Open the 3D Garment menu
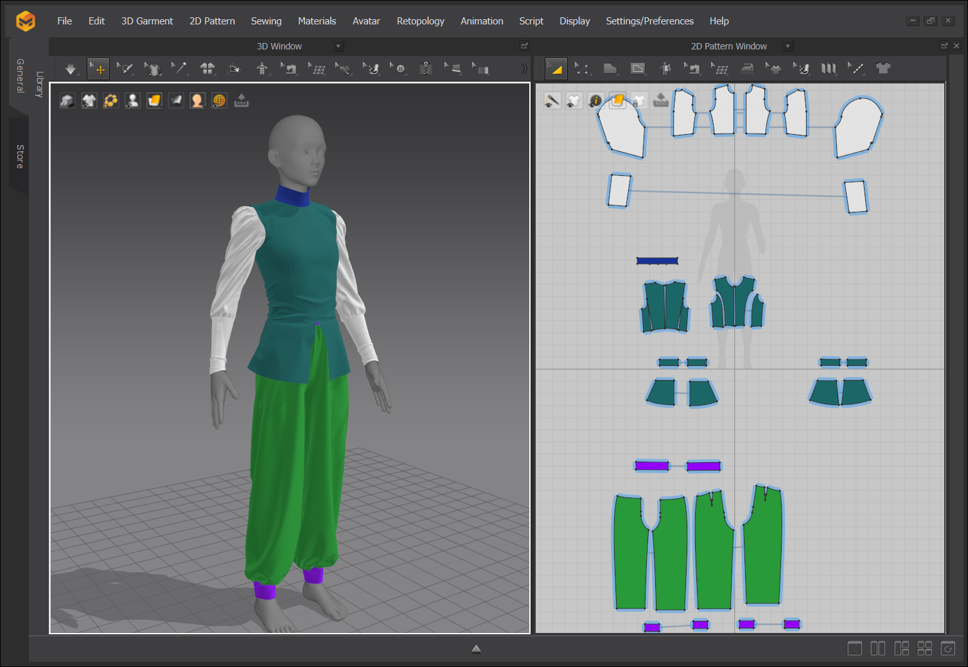968x667 pixels. pyautogui.click(x=147, y=21)
